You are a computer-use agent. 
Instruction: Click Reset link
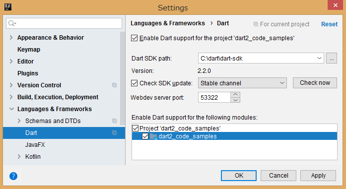(x=329, y=24)
